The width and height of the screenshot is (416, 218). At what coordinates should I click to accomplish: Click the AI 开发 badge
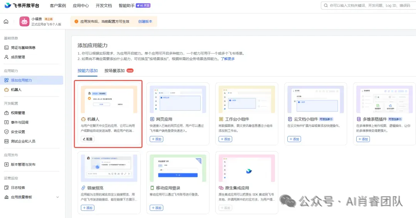pyautogui.click(x=143, y=5)
